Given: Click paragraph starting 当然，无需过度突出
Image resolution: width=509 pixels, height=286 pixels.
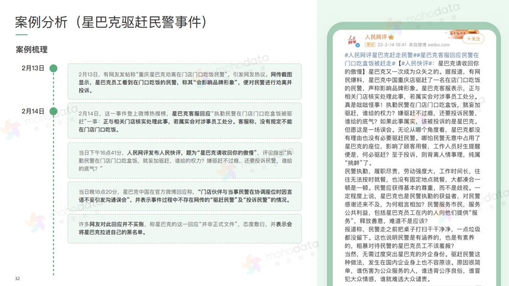Looking at the screenshot, I should (412, 266).
